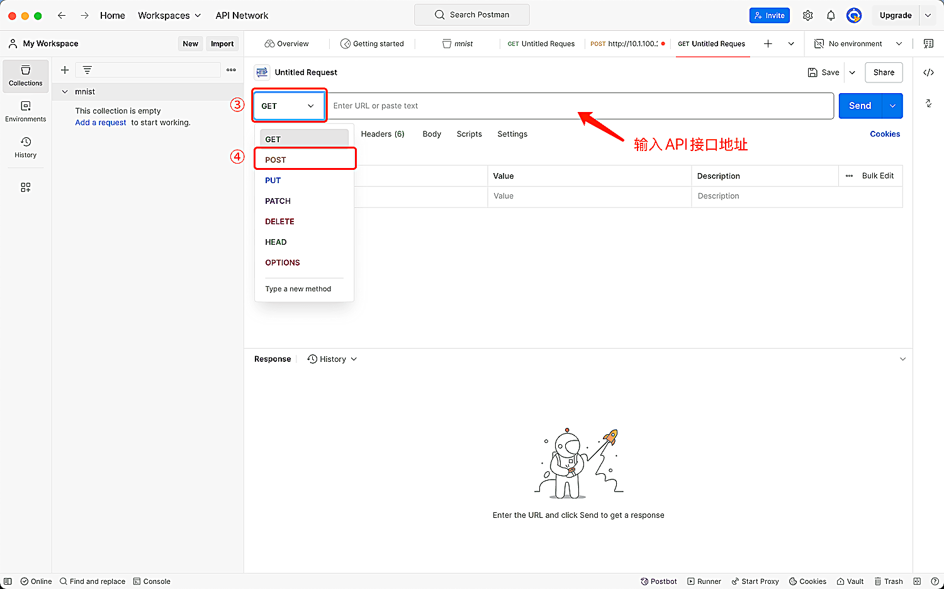
Task: Open the History sidebar panel
Action: tap(26, 147)
